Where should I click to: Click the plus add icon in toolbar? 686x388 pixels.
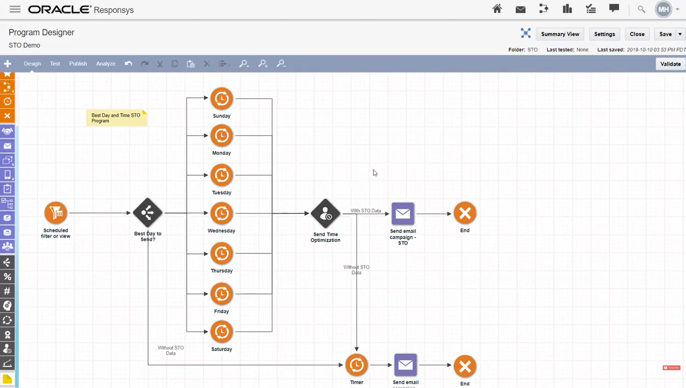coord(8,64)
